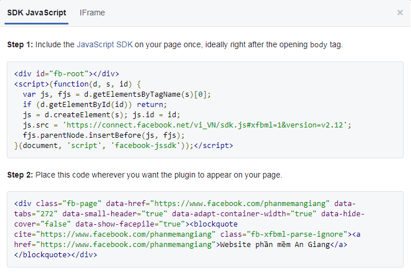Click data-adapt-container-width="true" attribute text
This screenshot has width=411, height=280.
[244, 214]
